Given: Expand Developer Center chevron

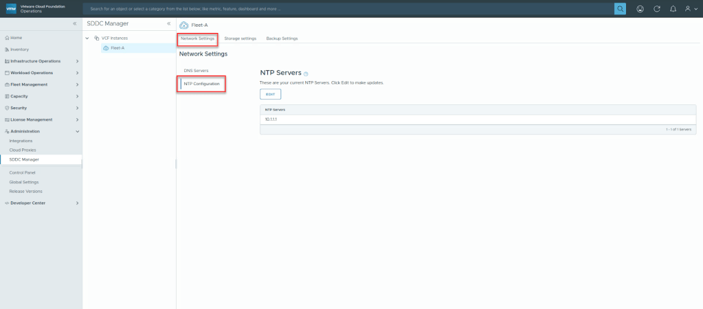Looking at the screenshot, I should (x=78, y=203).
